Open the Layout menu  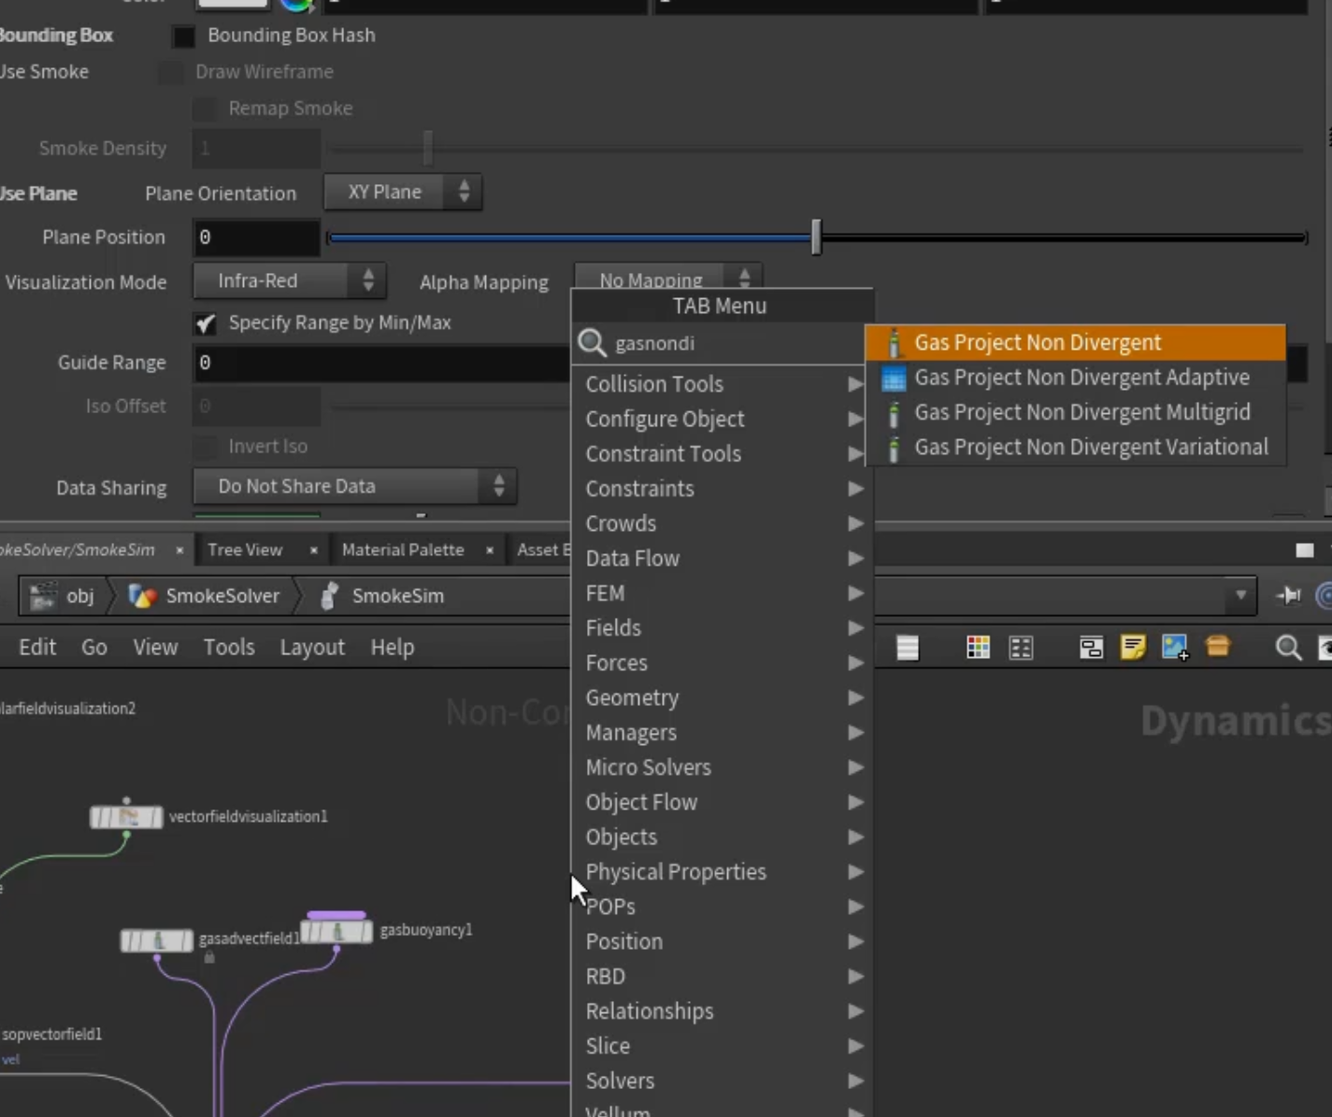click(x=312, y=647)
